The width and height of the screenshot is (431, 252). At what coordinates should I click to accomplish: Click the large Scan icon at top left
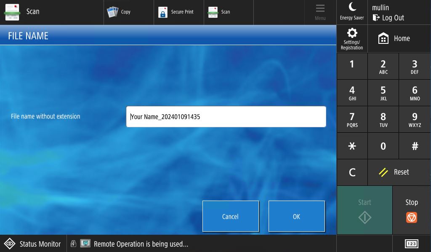click(12, 12)
